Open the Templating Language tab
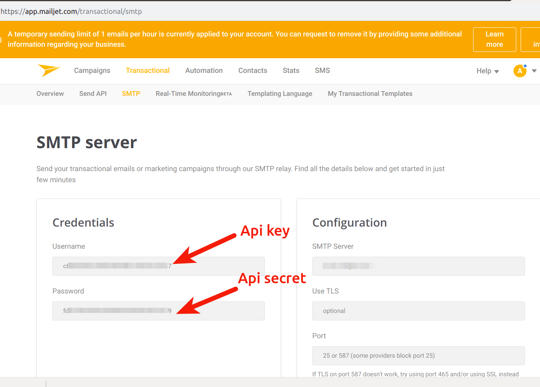Screen dimensions: 540x387 280,93
